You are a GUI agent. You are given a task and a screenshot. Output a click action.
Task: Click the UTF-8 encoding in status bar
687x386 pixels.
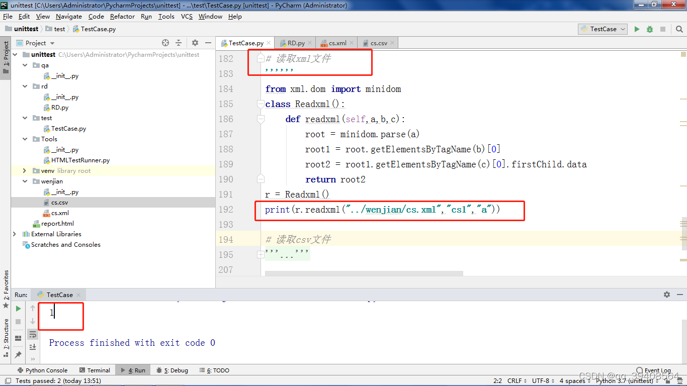(543, 381)
